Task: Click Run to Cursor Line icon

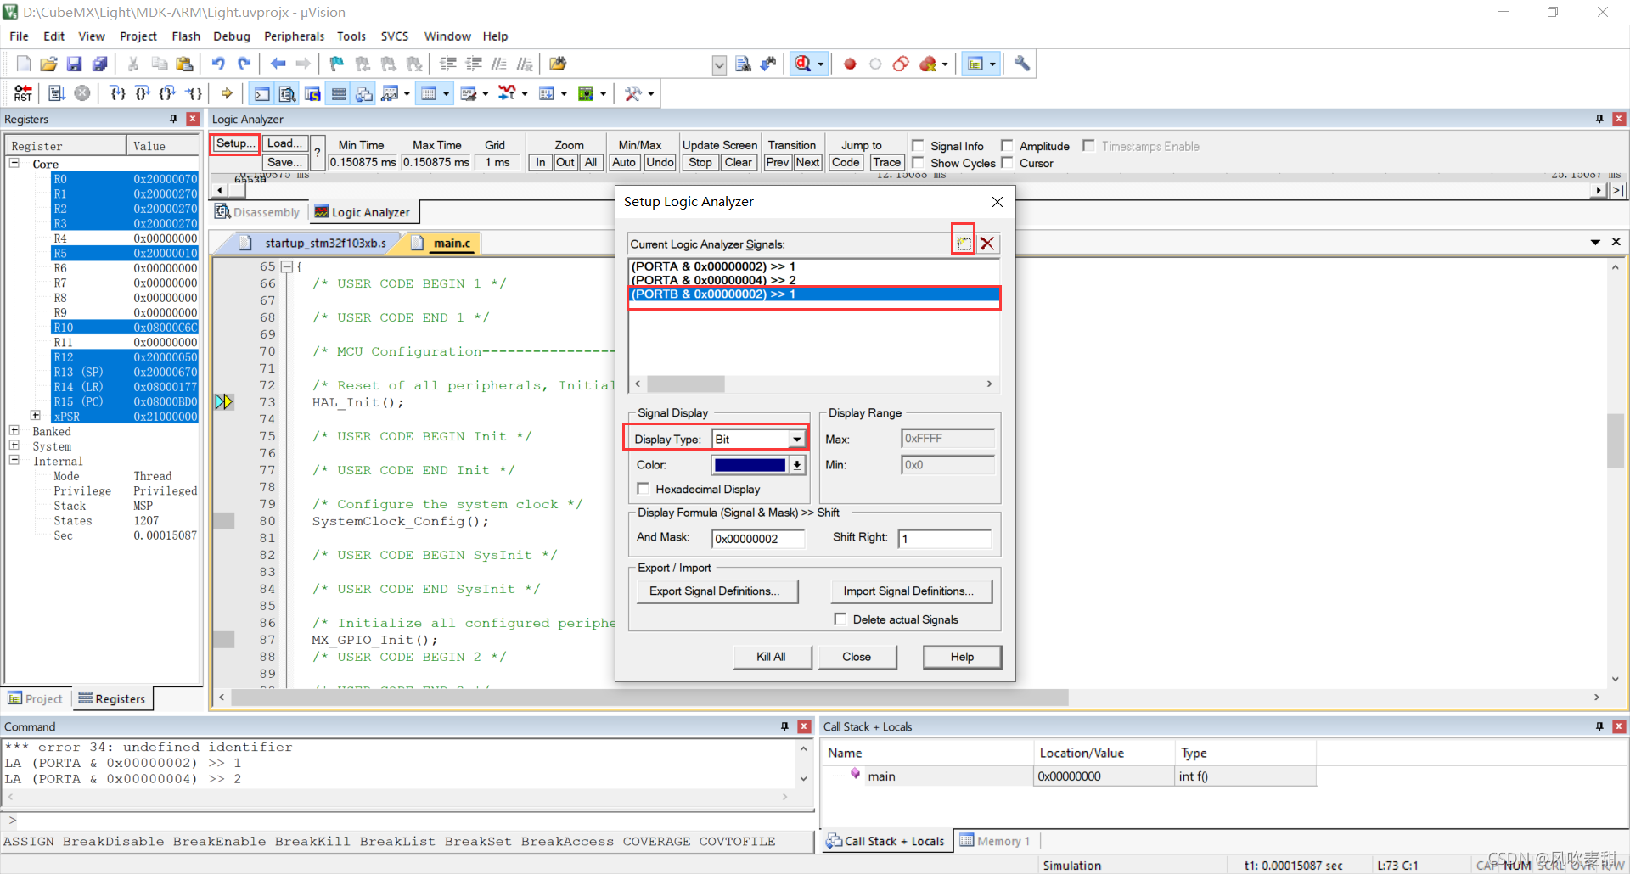Action: point(194,93)
